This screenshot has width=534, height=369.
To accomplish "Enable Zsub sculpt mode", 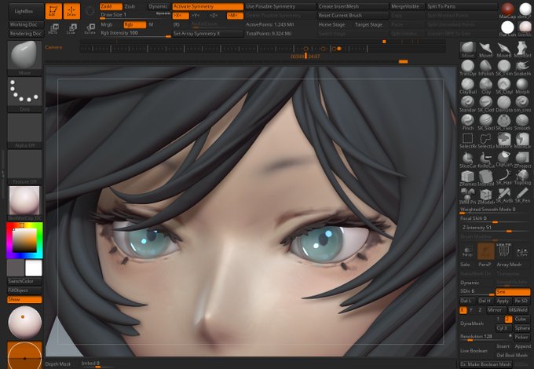I will [130, 6].
